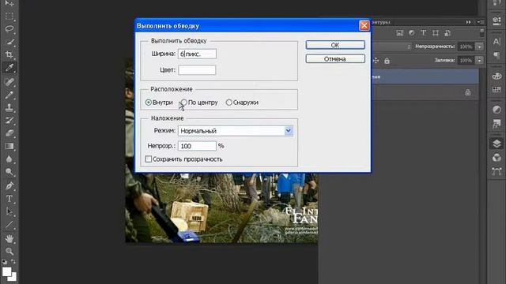
Task: Select the Clone Stamp tool
Action: point(9,107)
